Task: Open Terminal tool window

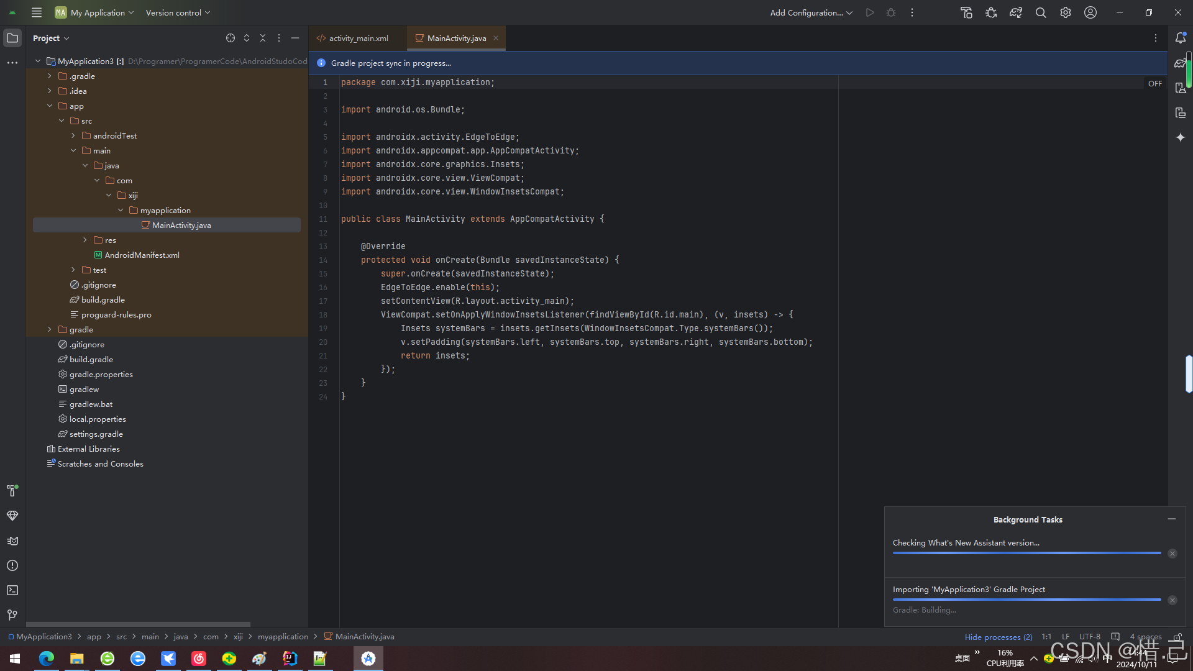Action: pos(12,590)
